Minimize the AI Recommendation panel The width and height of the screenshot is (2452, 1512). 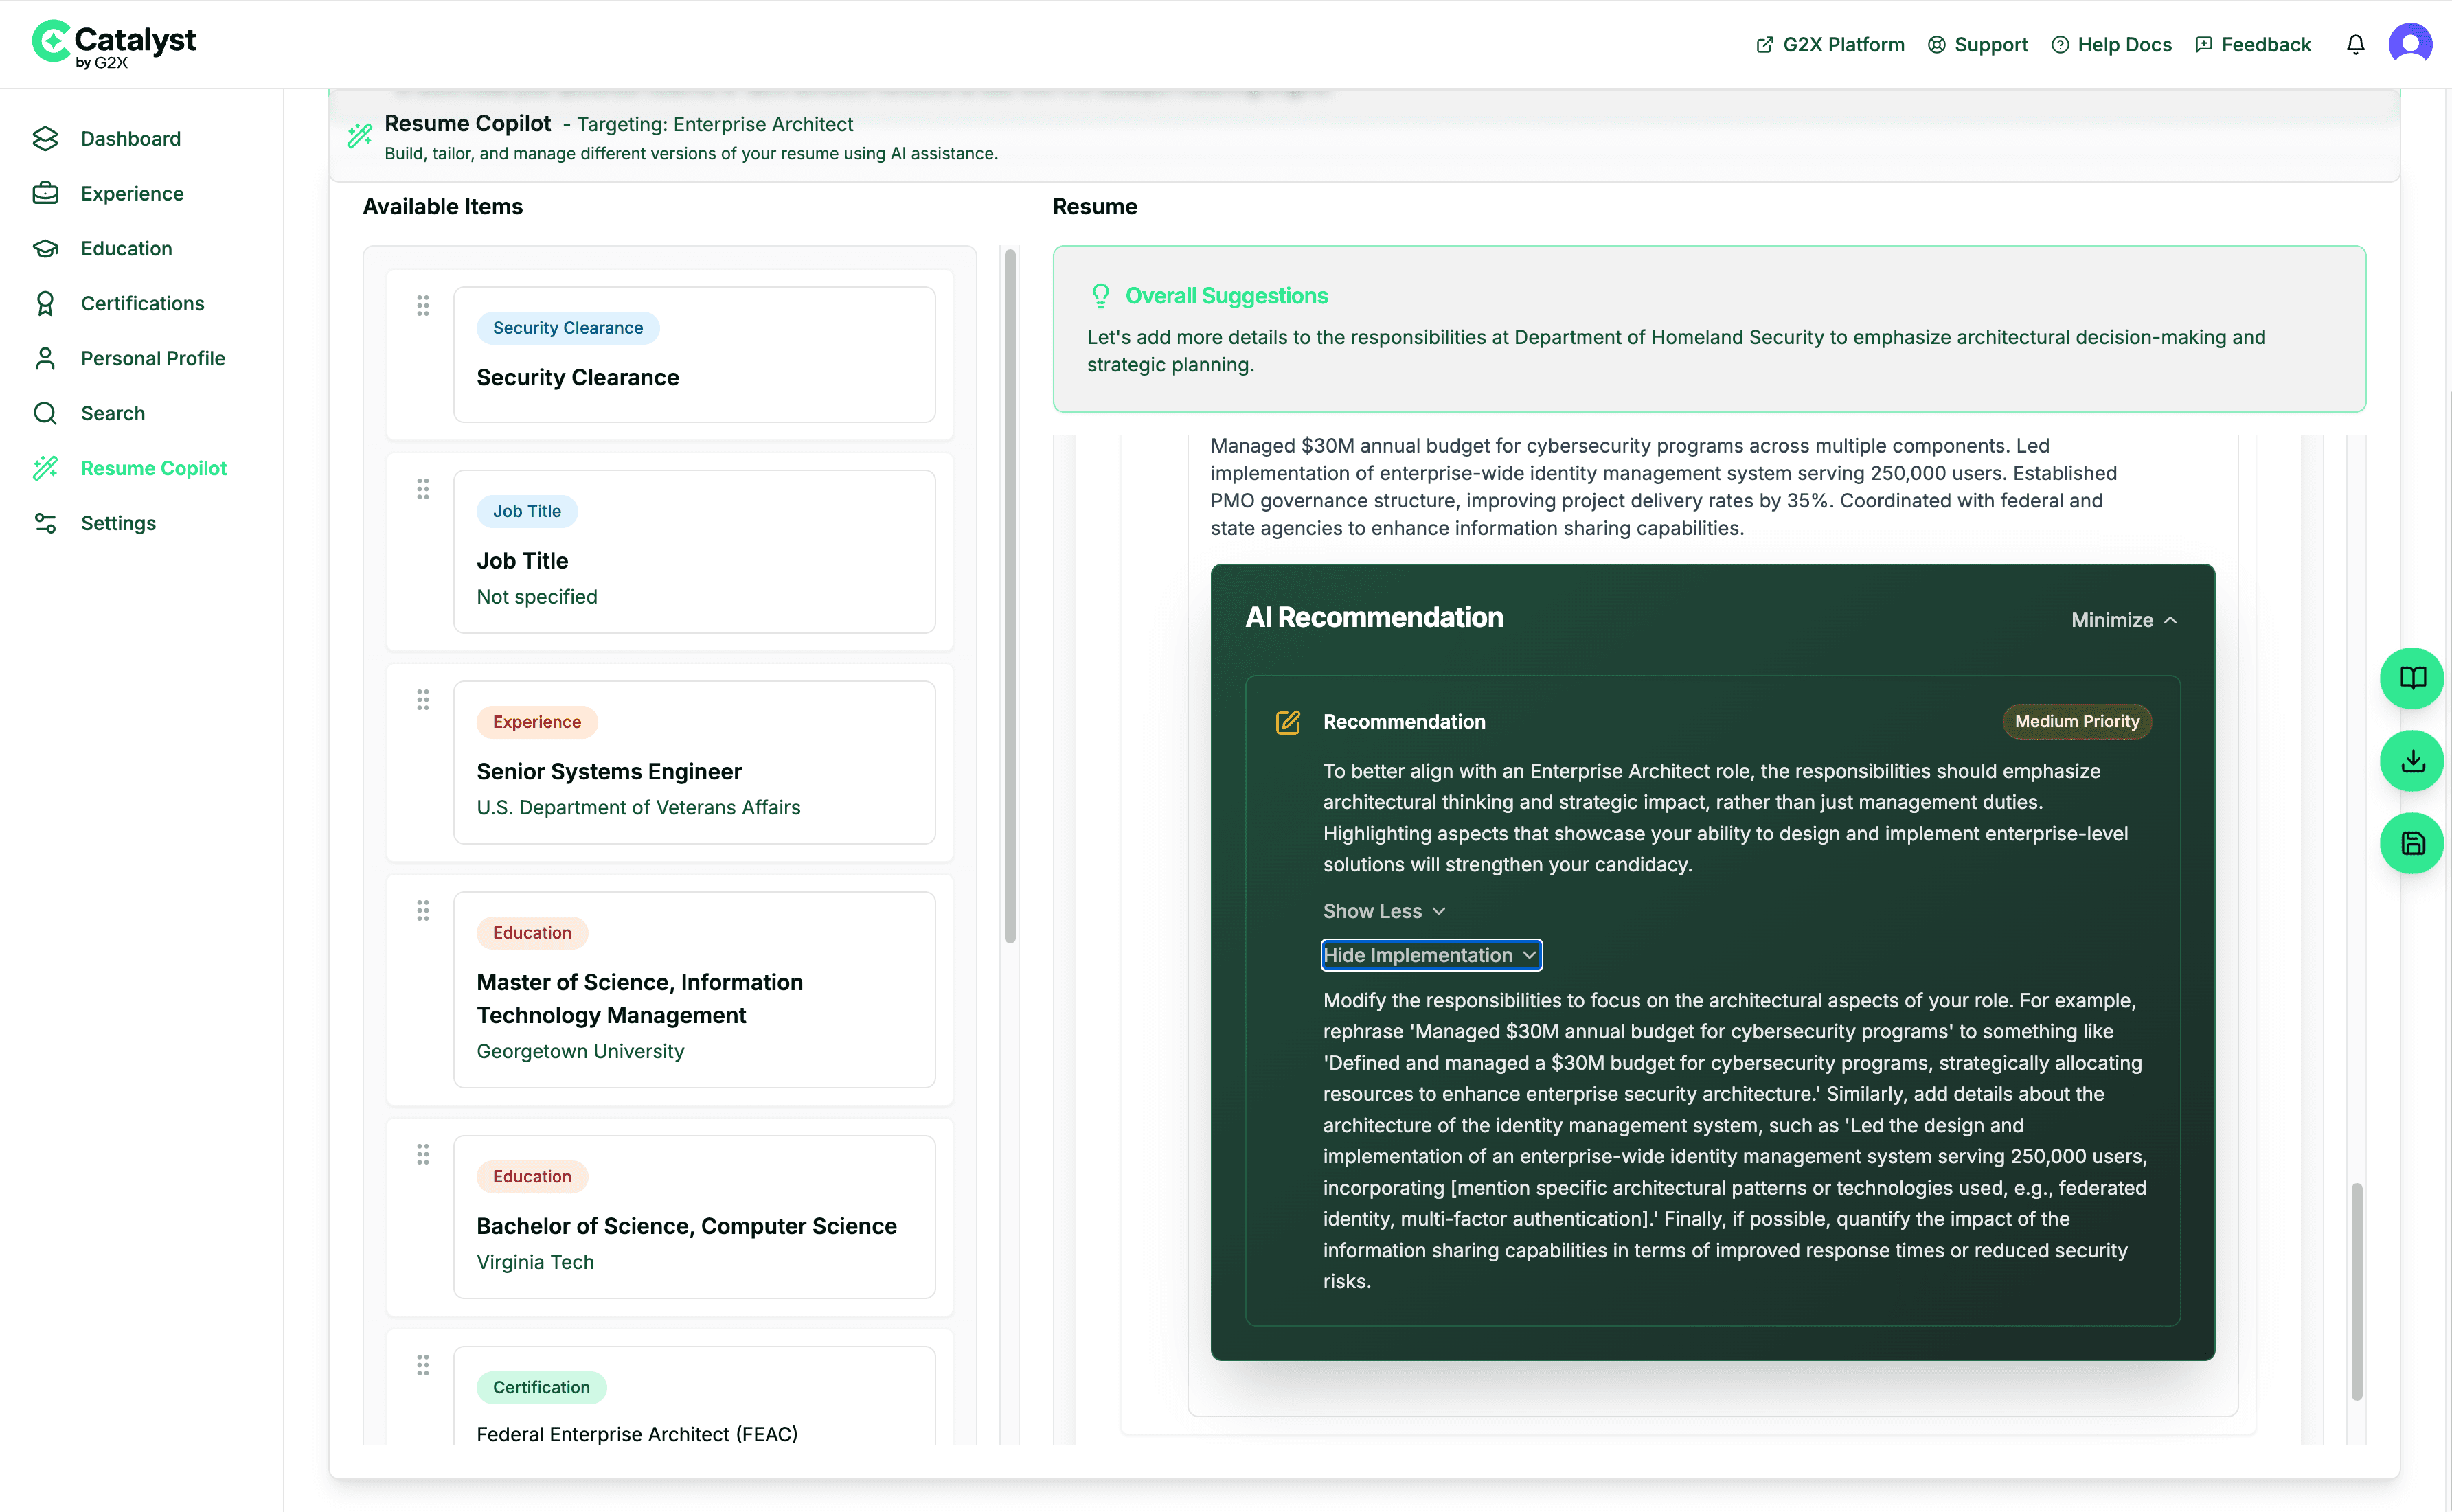[x=2123, y=620]
